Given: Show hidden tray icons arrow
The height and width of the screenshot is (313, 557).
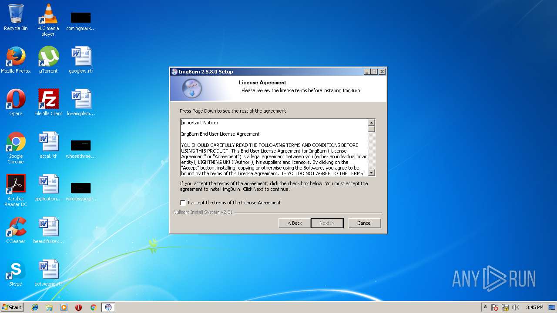Looking at the screenshot, I should pyautogui.click(x=485, y=307).
